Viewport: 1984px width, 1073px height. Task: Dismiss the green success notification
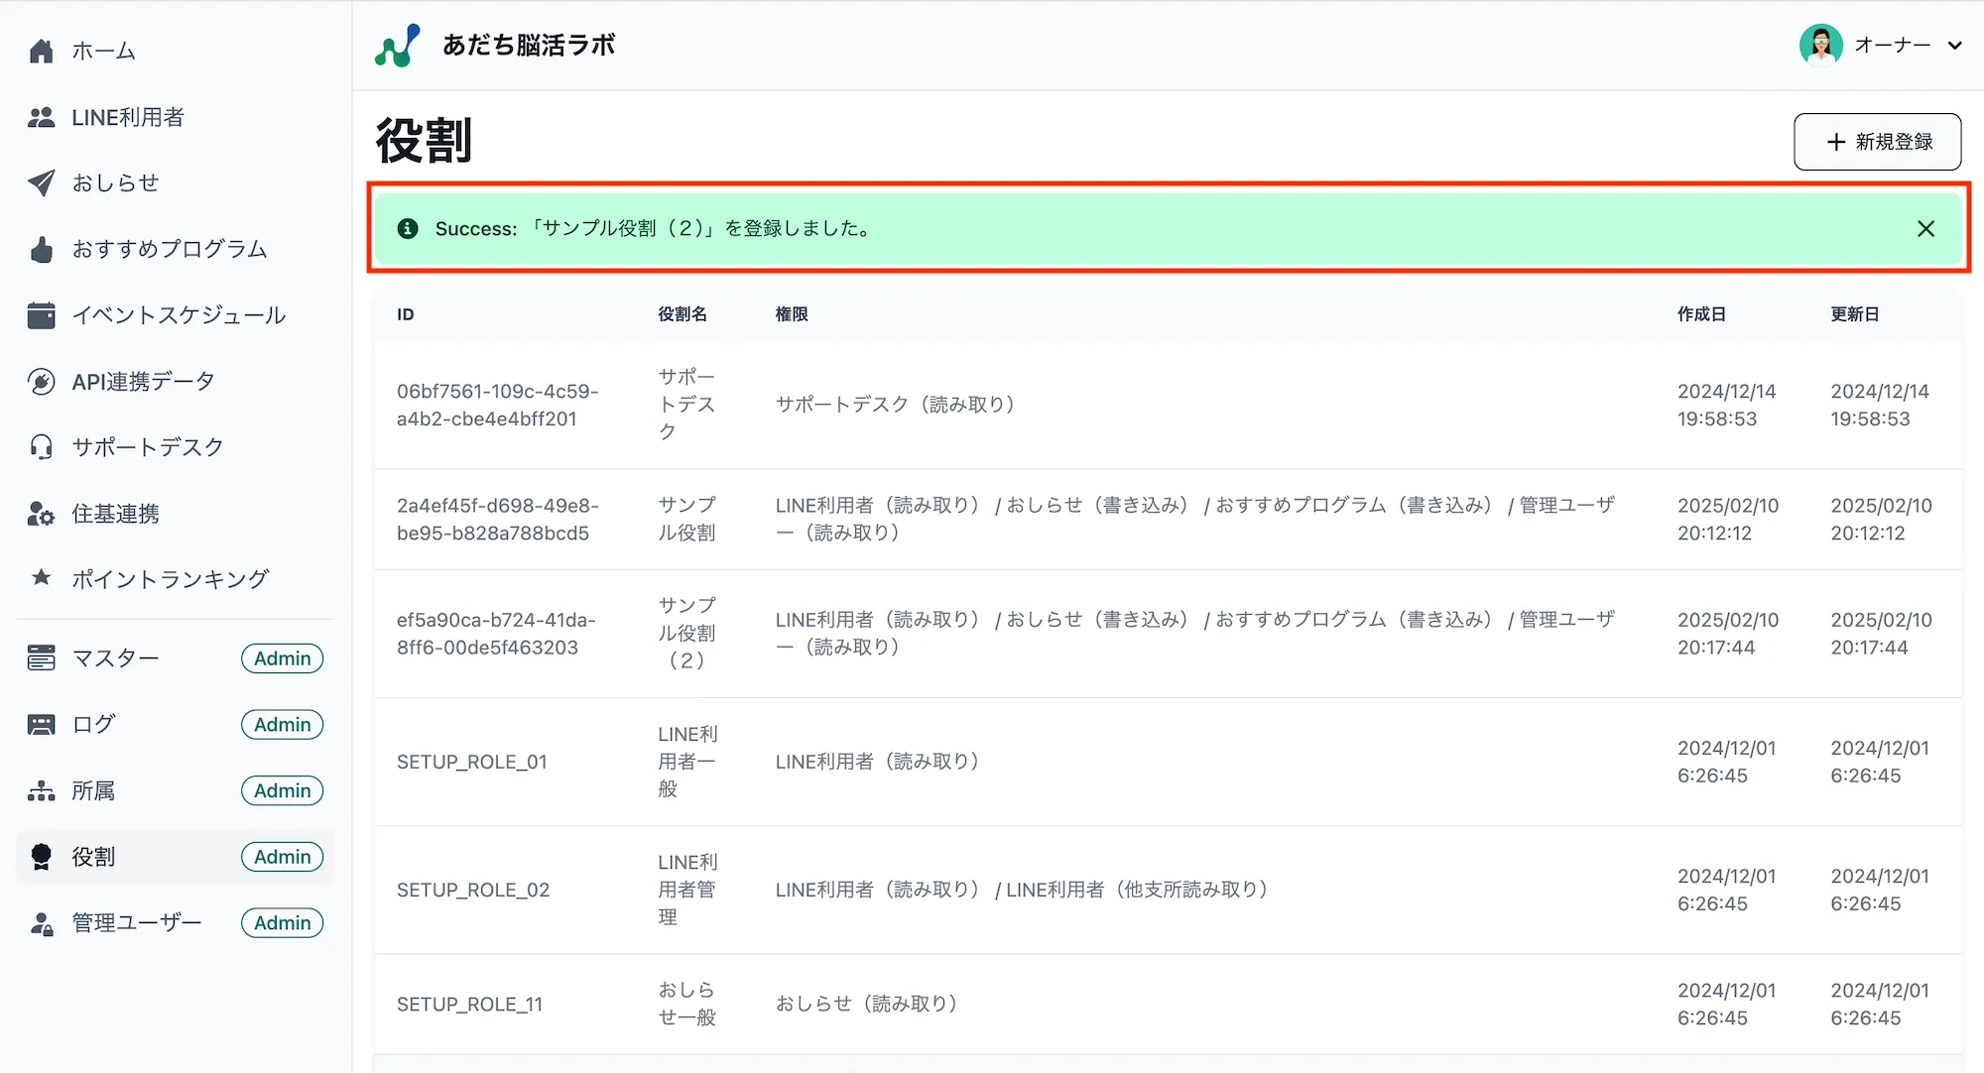click(x=1925, y=228)
